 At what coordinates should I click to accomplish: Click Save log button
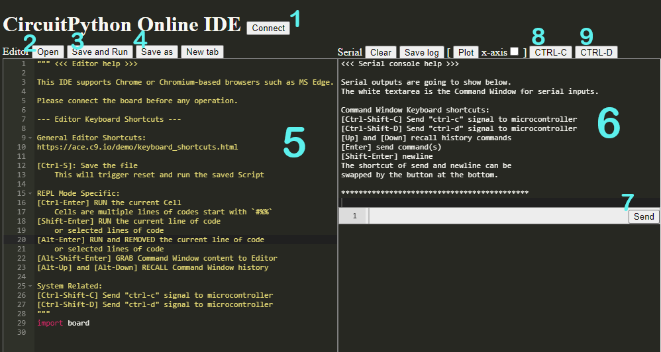pyautogui.click(x=421, y=52)
